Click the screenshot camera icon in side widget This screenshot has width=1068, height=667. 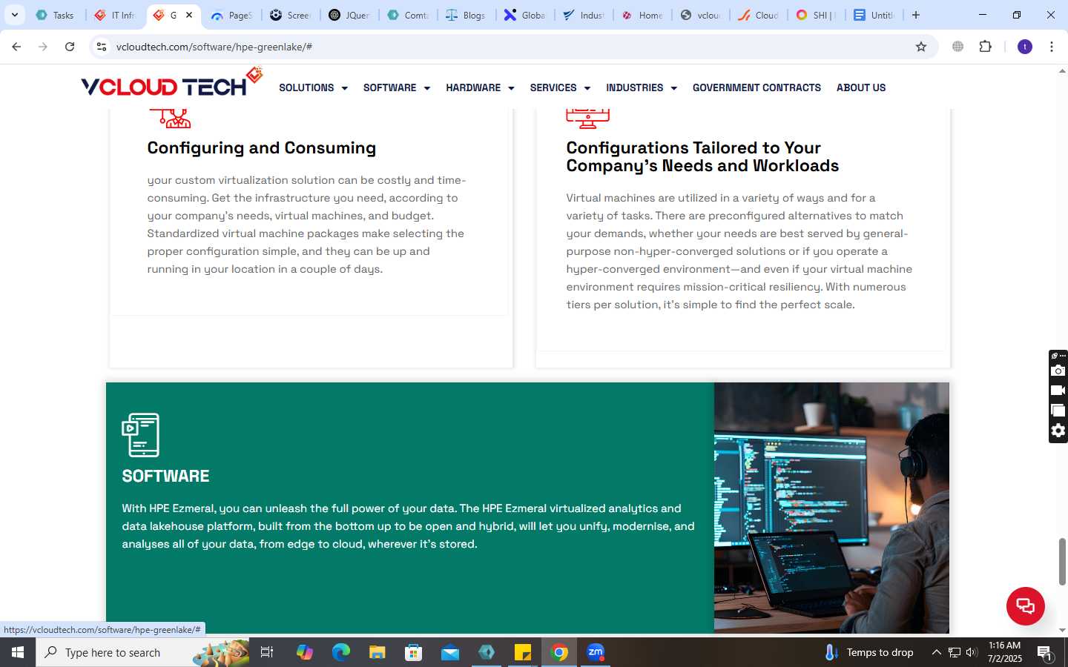1058,371
